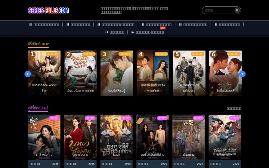The height and width of the screenshot is (168, 269).
Task: Show previous items with left carousel arrow
Action: point(28,74)
